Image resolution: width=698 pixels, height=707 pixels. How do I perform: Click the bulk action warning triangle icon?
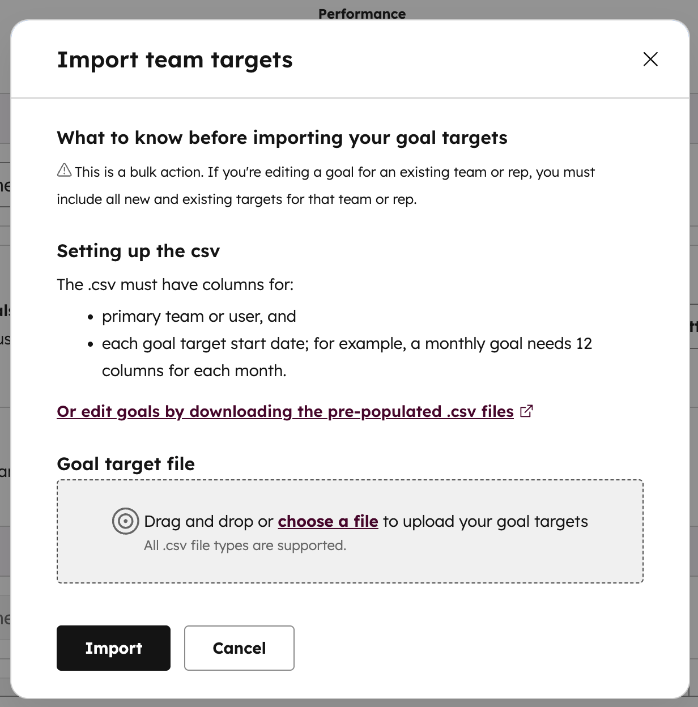[65, 171]
